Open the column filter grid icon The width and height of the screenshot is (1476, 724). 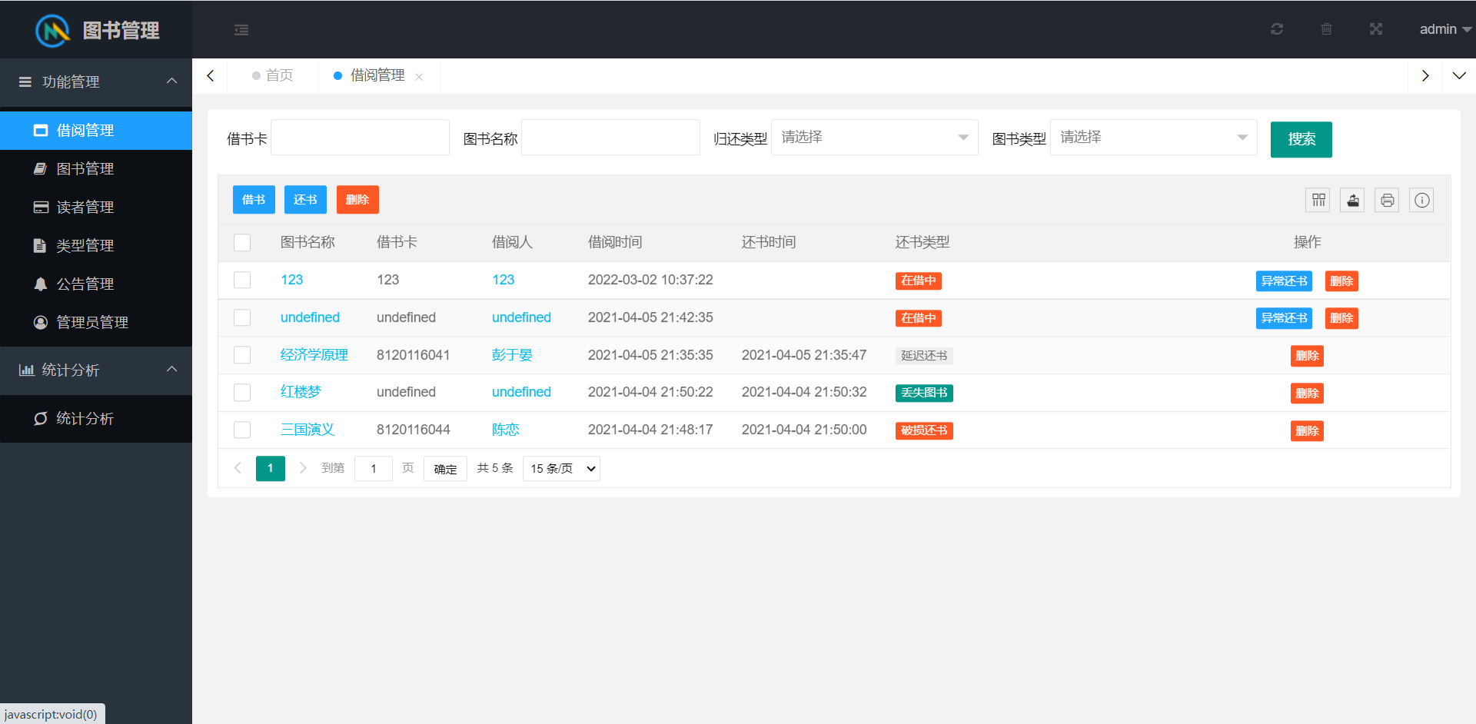coord(1318,201)
